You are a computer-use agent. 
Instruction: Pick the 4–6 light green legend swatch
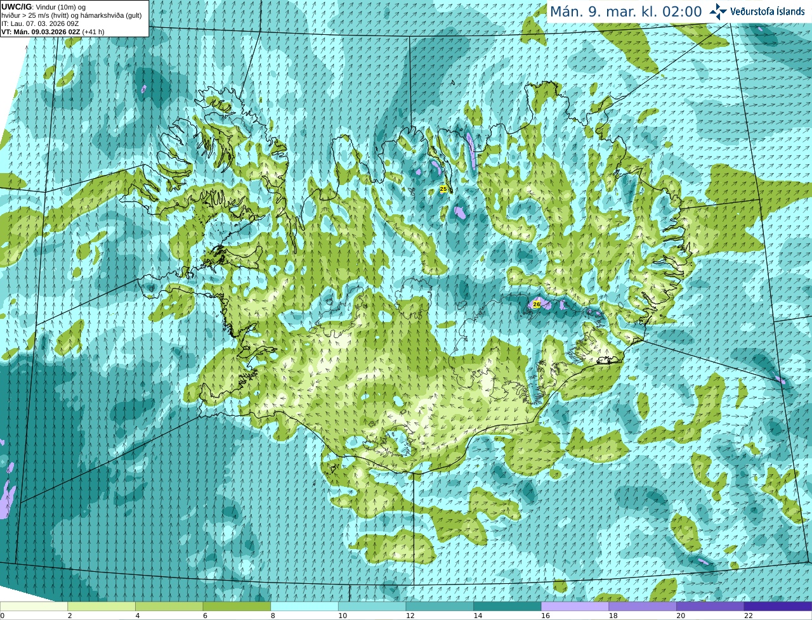[x=169, y=606]
